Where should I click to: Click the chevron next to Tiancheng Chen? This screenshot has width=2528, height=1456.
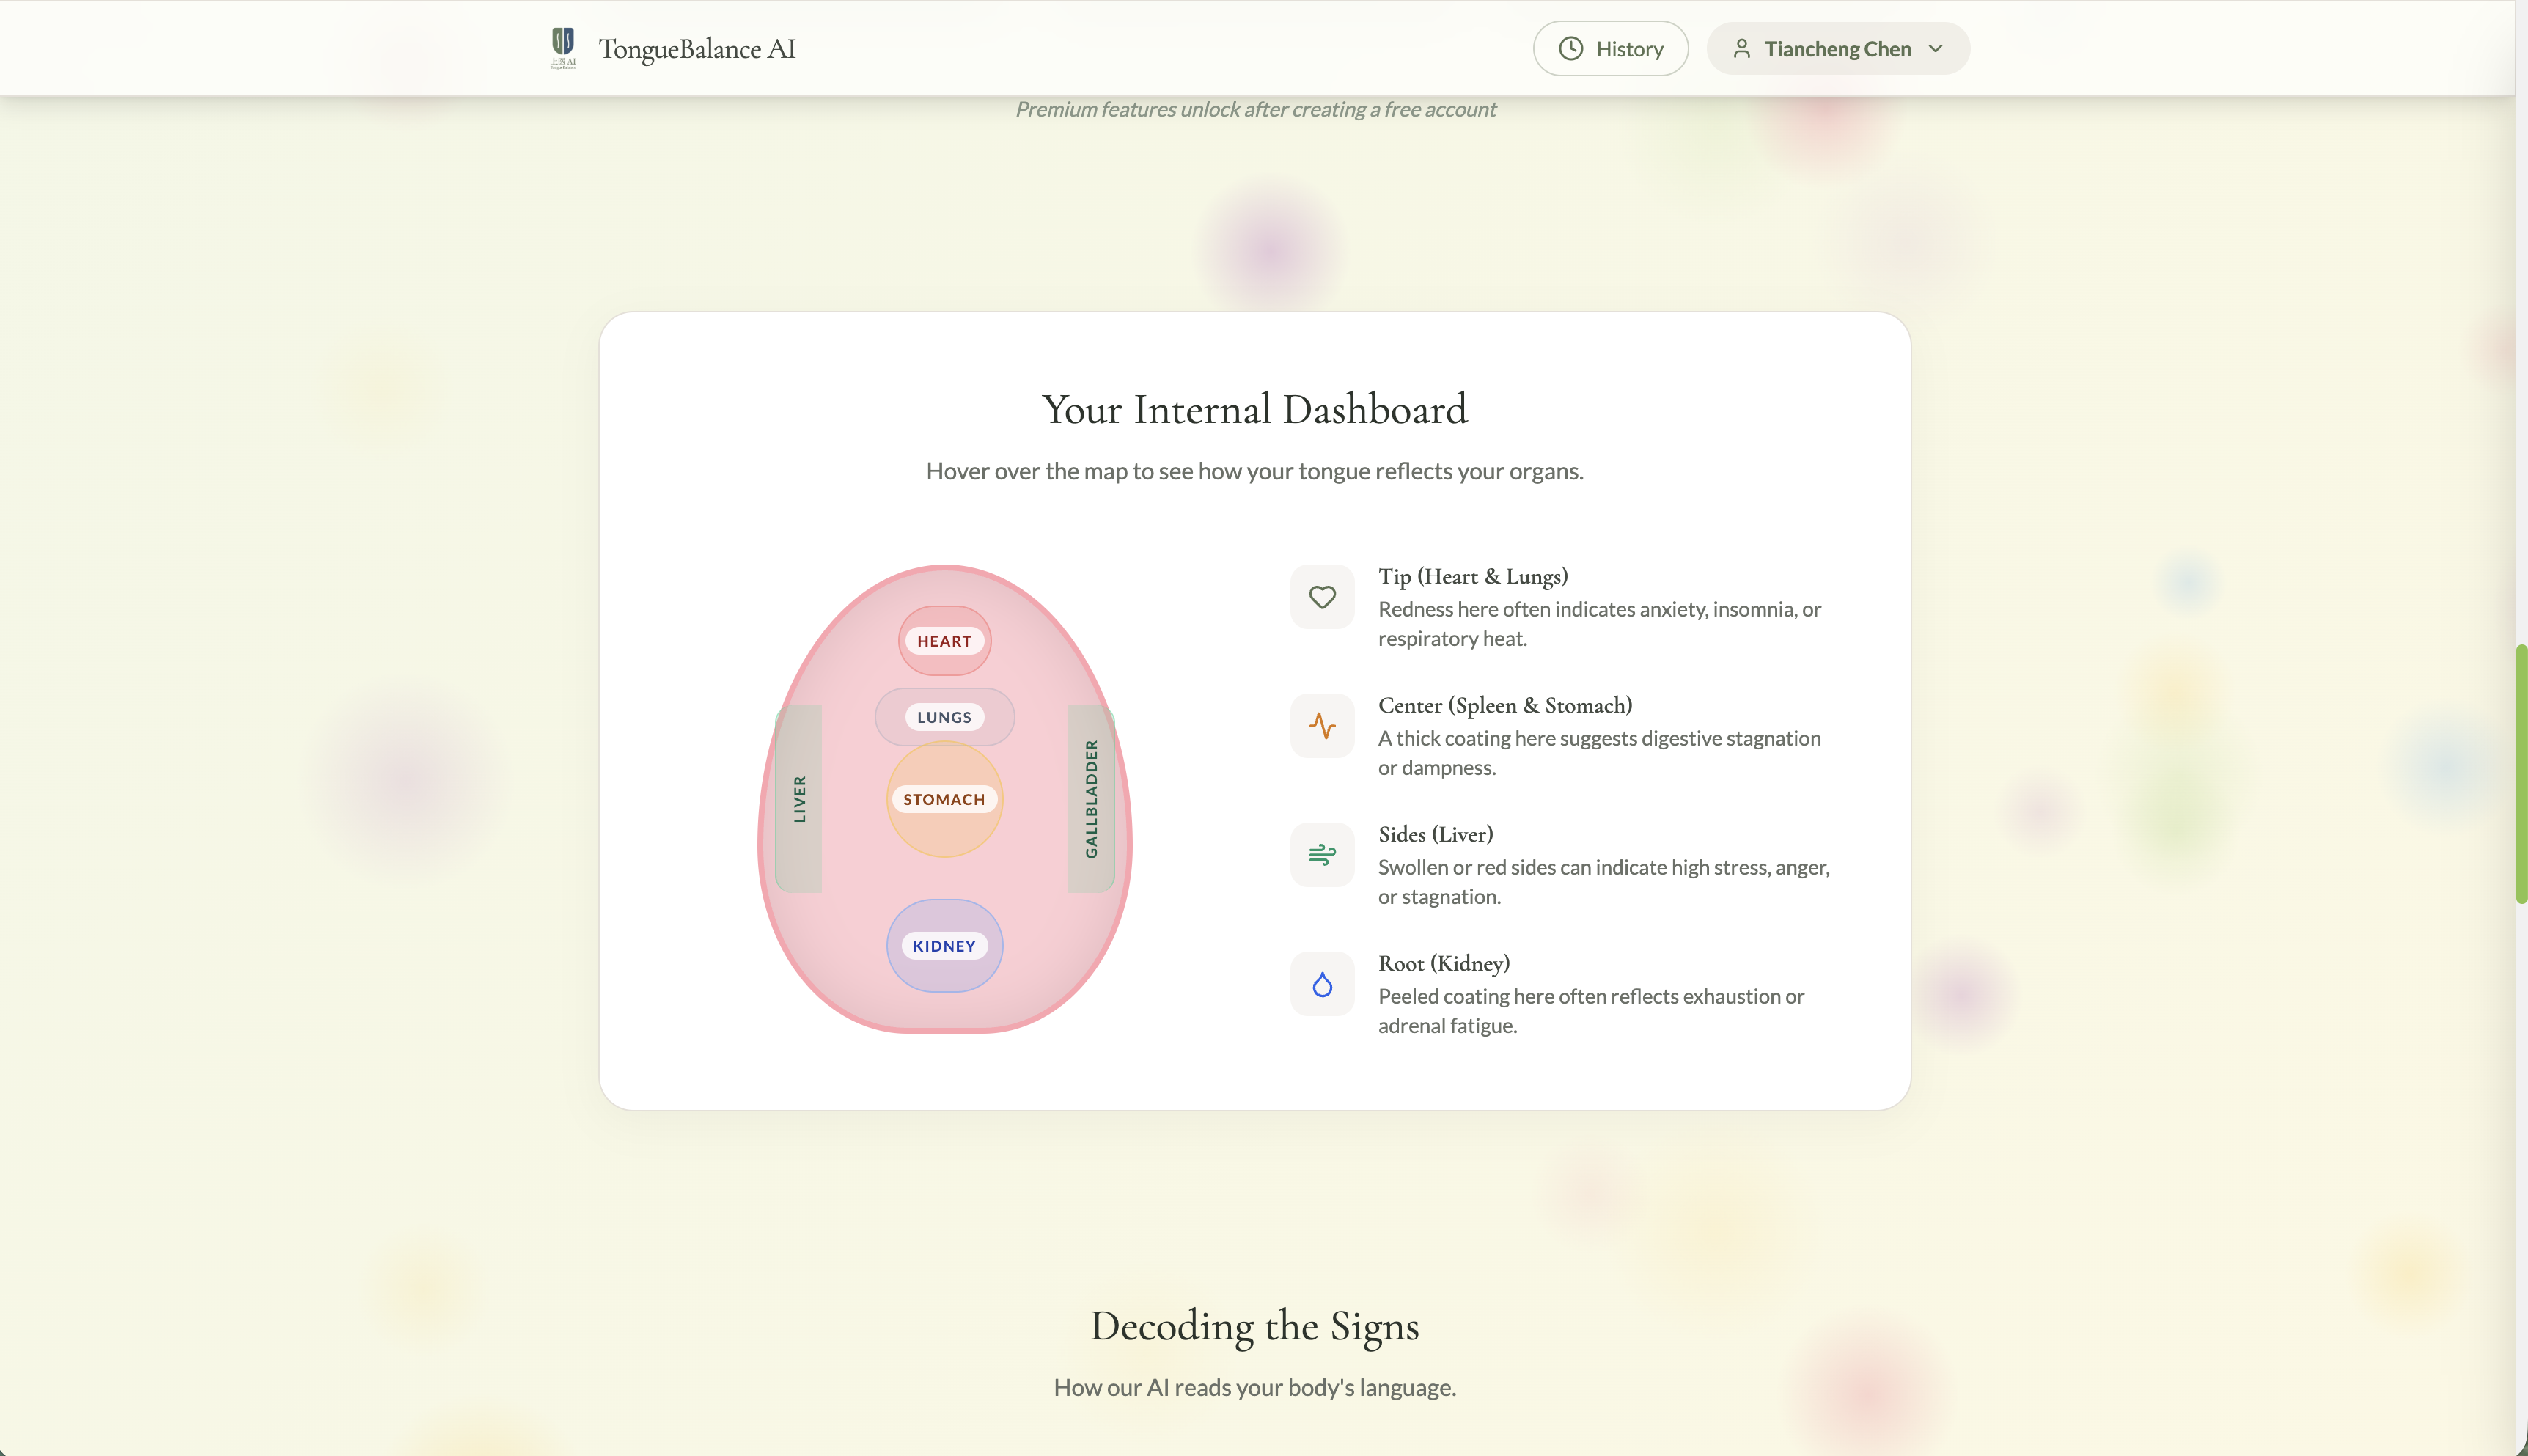click(1935, 49)
